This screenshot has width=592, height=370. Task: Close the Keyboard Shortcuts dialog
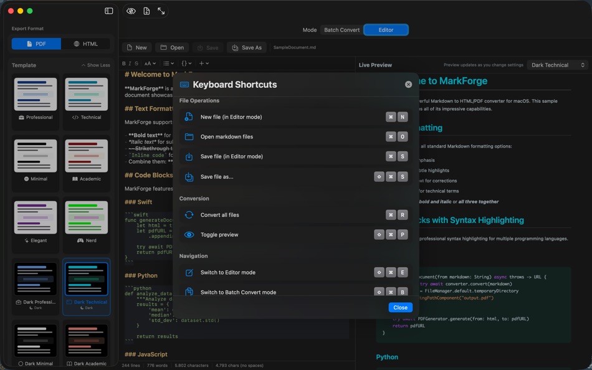400,307
